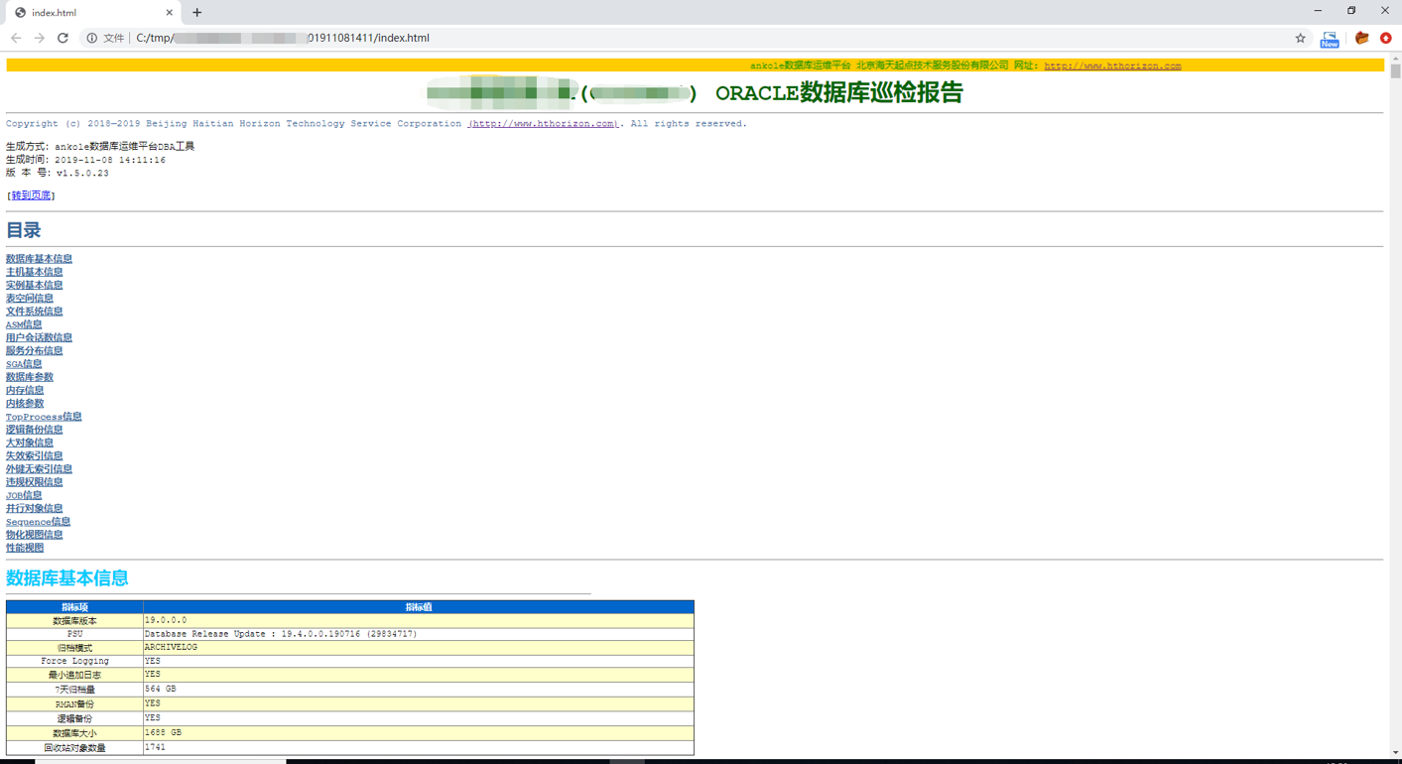
Task: Navigate to 物化视图信息 section
Action: point(34,535)
